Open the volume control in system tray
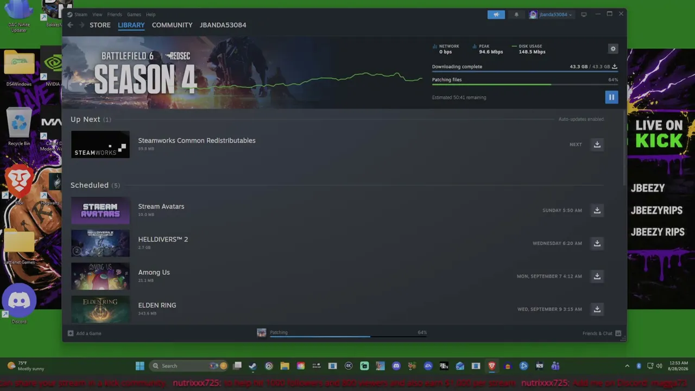 click(659, 366)
